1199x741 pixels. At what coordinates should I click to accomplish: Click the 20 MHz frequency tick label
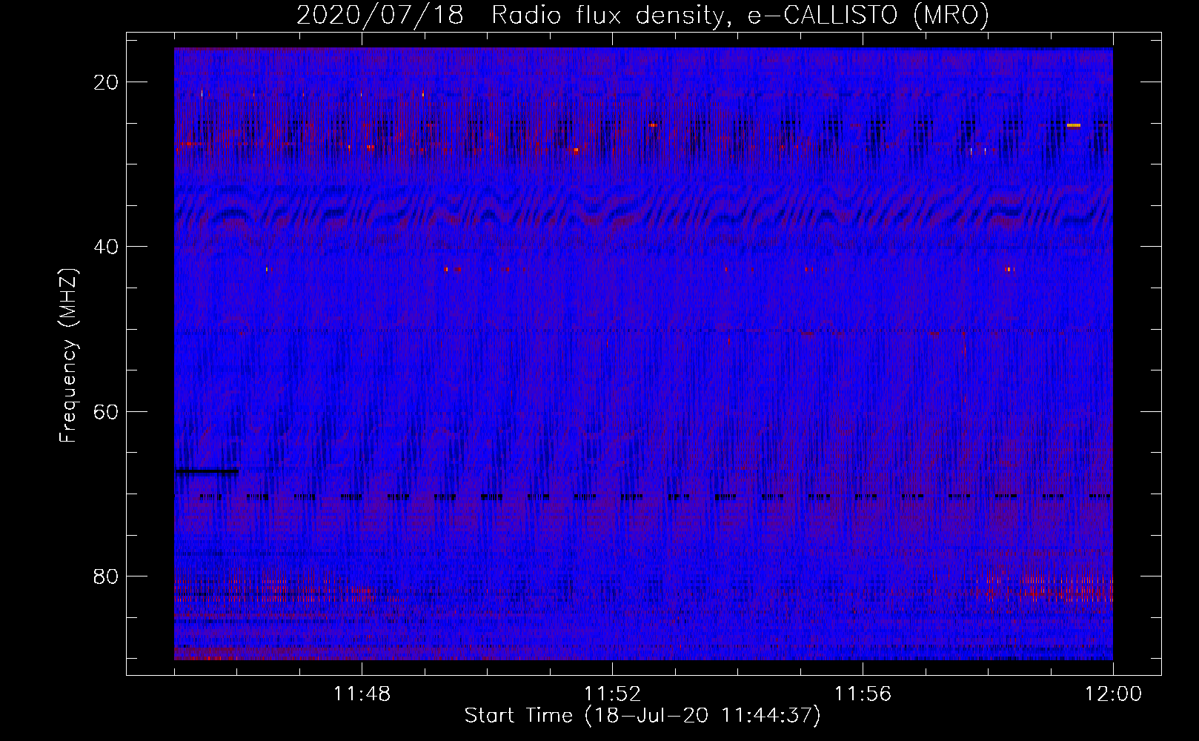click(106, 82)
